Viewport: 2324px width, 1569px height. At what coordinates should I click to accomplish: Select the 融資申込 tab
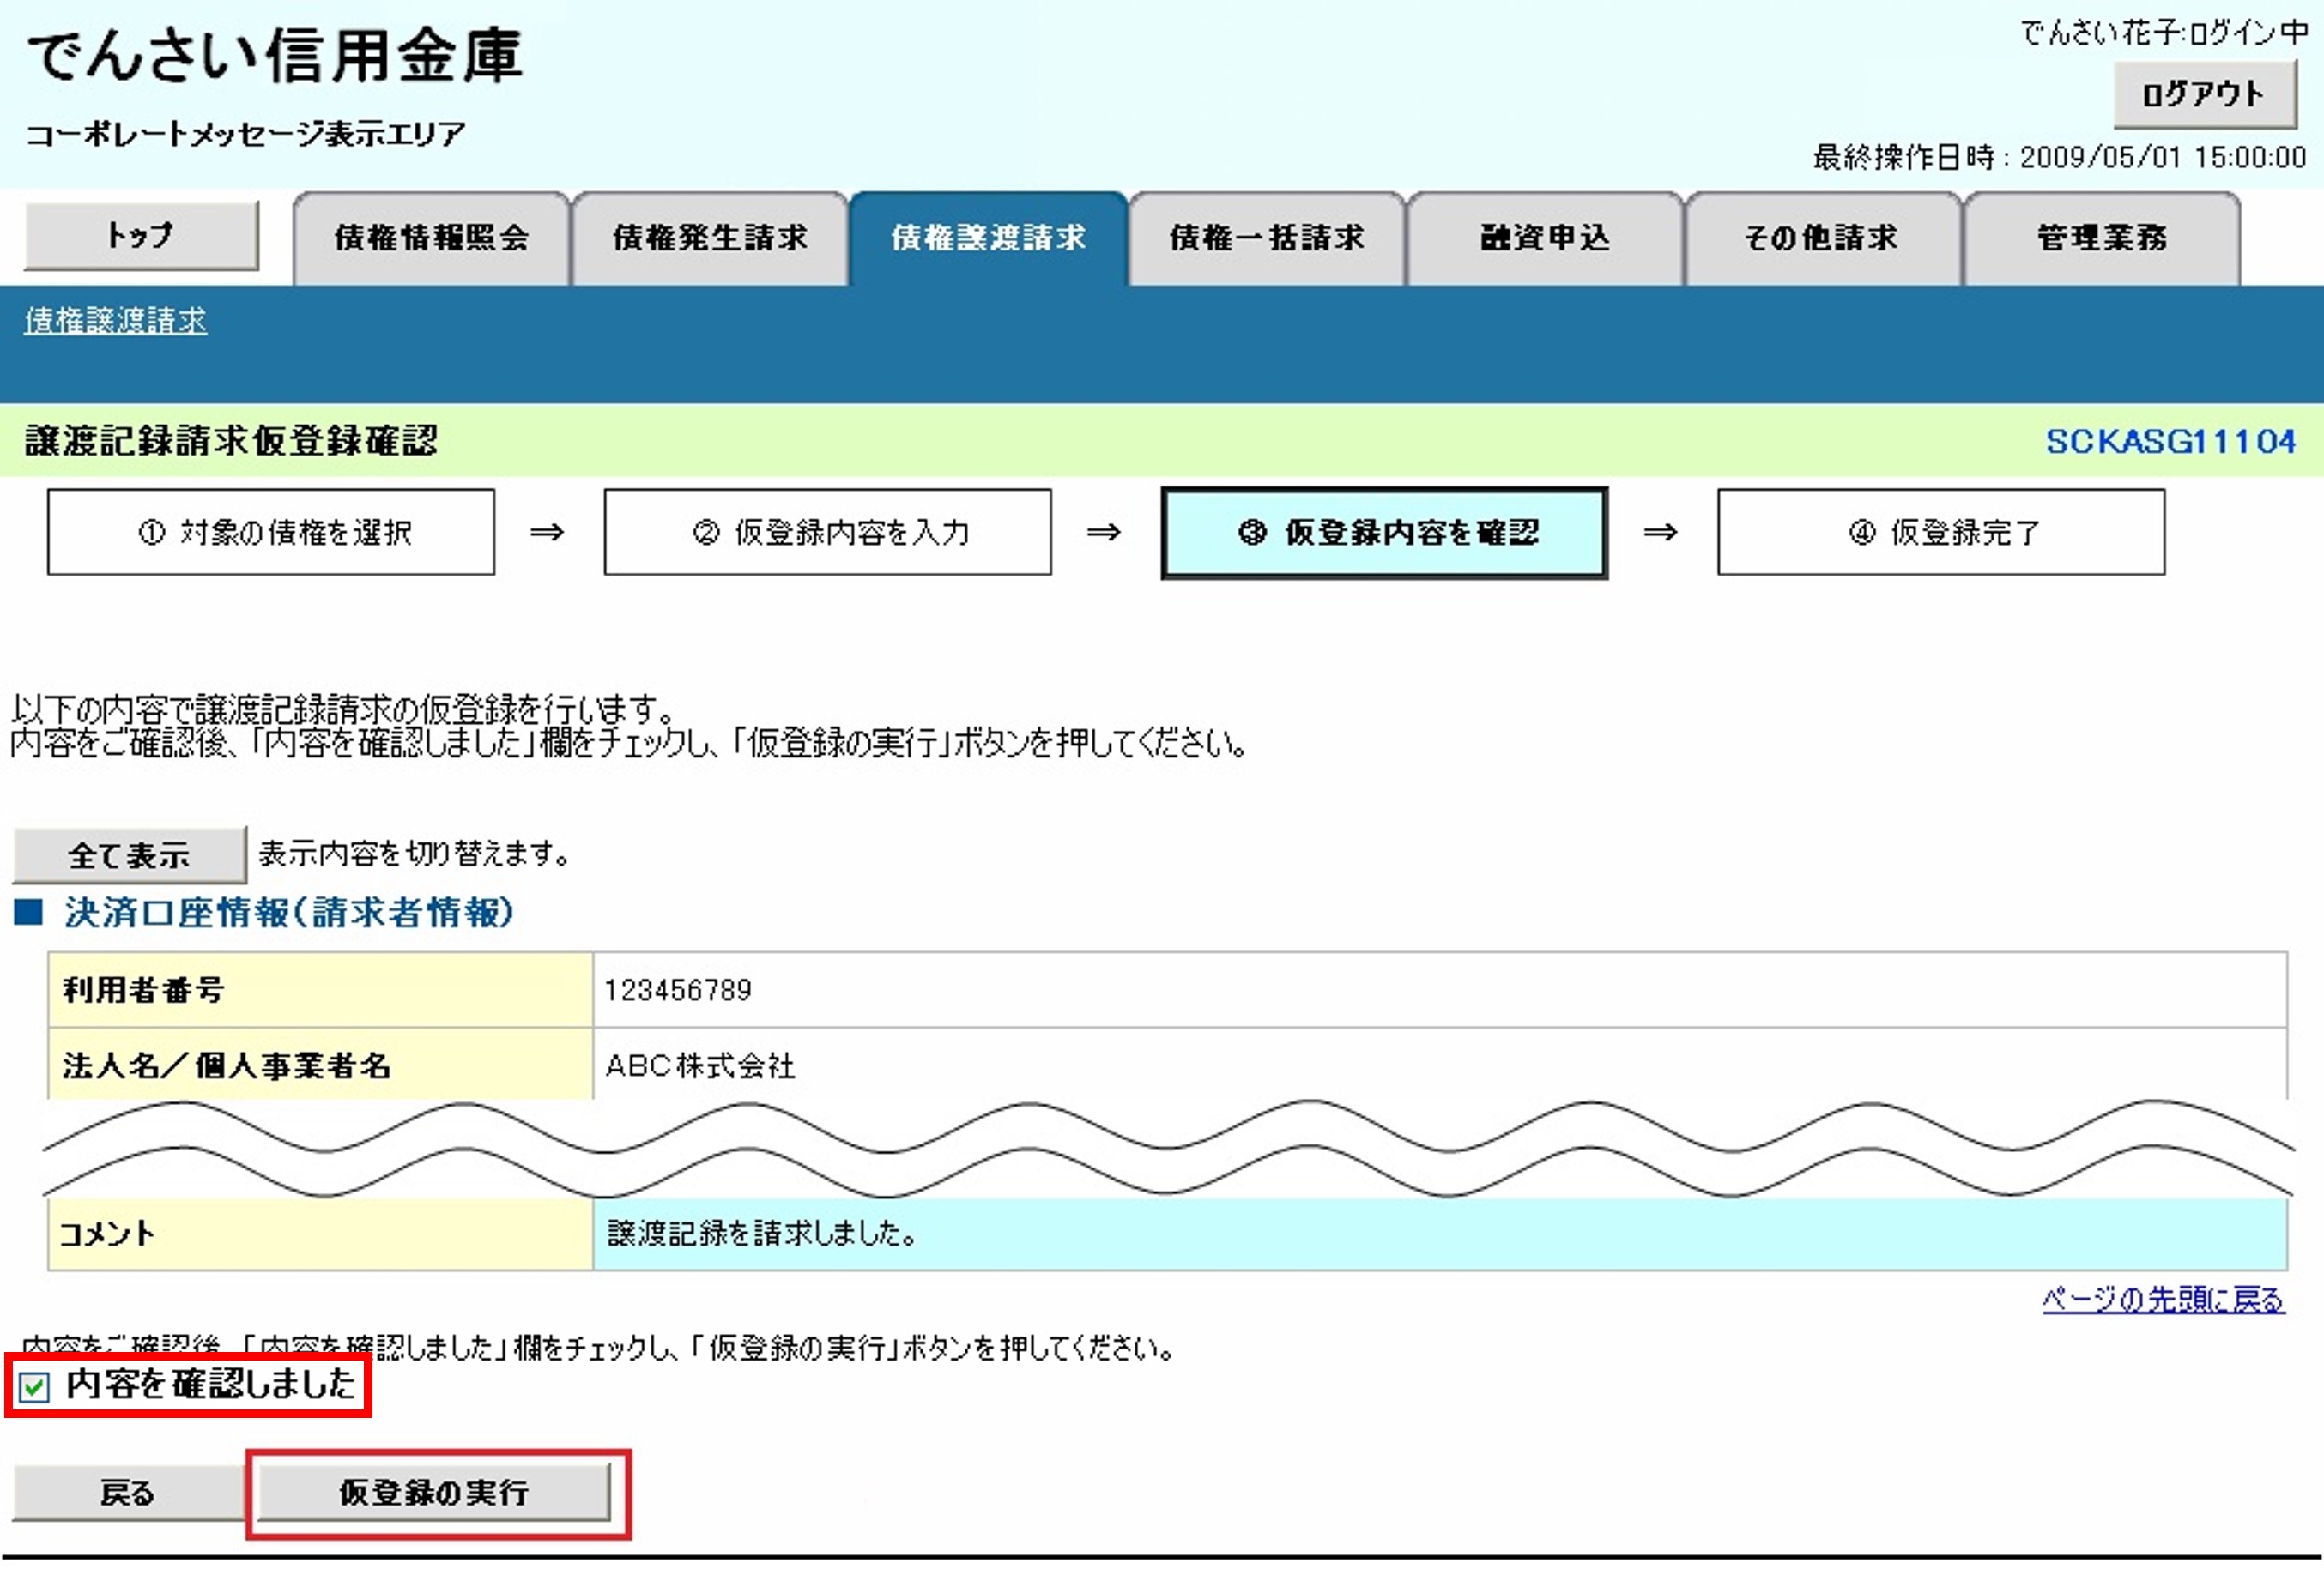click(1545, 238)
